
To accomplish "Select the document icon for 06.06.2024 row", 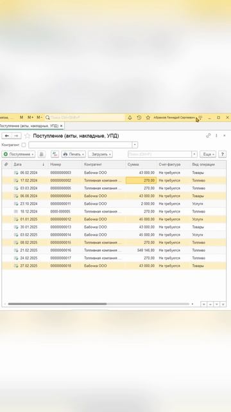I will point(16,196).
